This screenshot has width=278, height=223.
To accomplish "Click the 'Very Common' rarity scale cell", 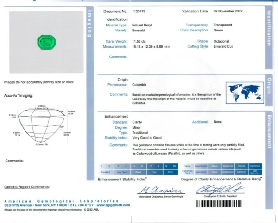I will point(255,172).
